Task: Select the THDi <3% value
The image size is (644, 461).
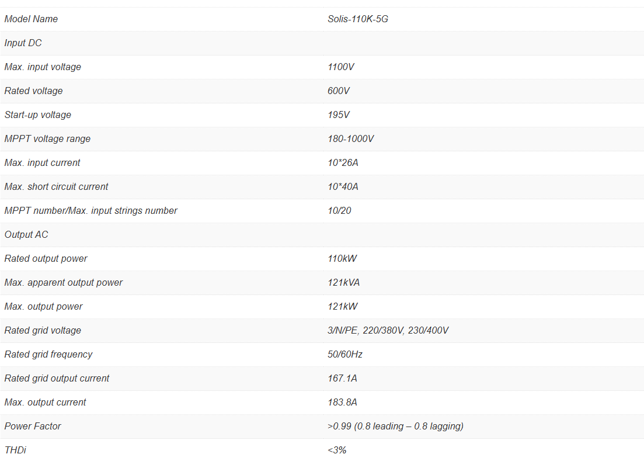Action: [337, 450]
